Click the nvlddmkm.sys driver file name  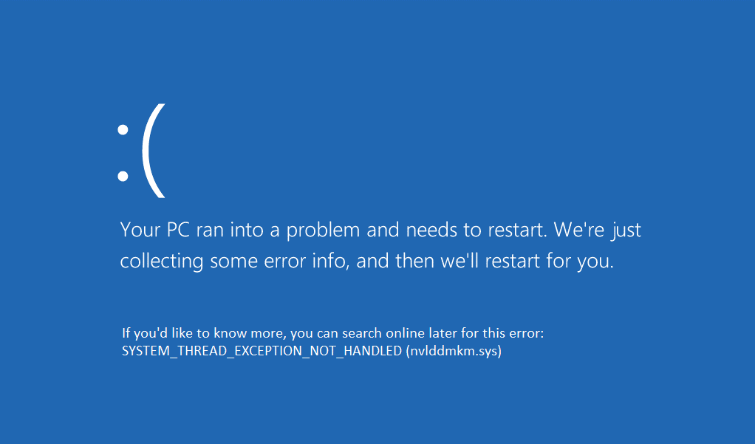[454, 351]
